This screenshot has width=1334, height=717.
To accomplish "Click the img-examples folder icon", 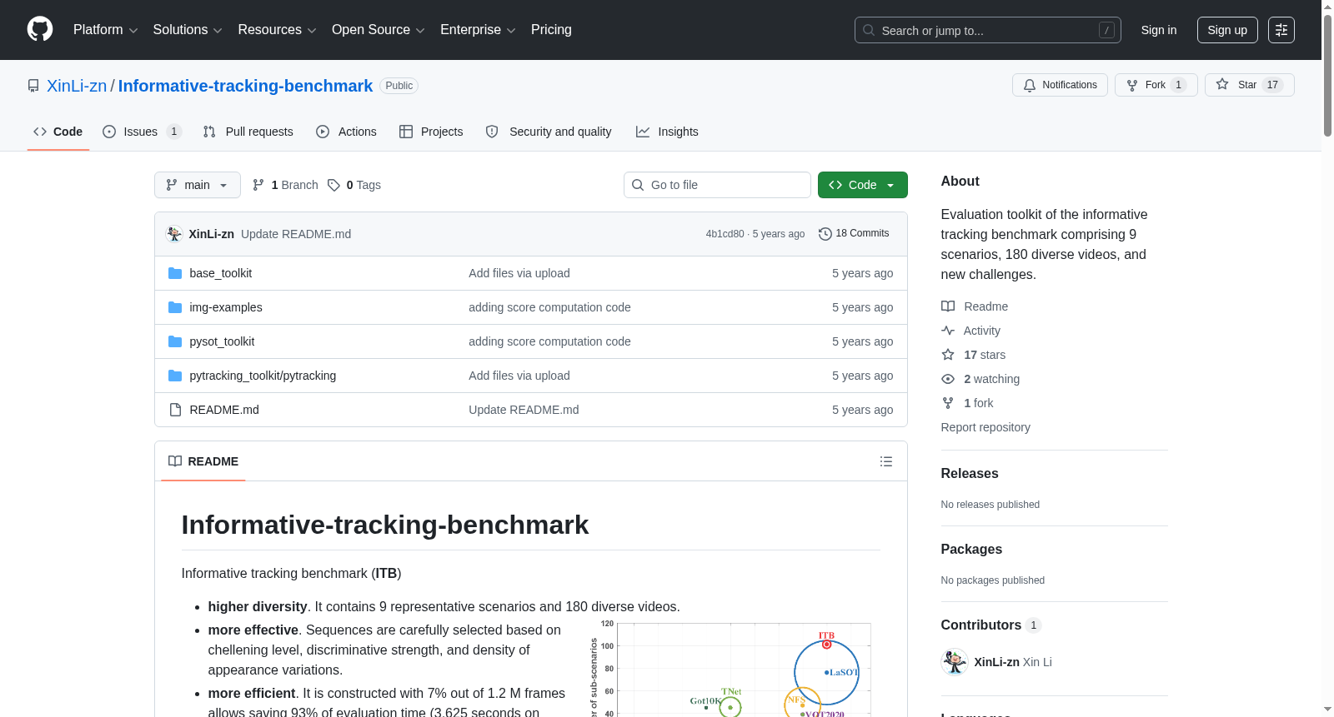I will [175, 307].
